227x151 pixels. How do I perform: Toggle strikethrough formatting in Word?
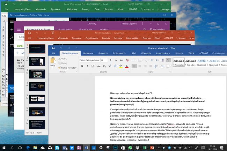click(x=99, y=66)
